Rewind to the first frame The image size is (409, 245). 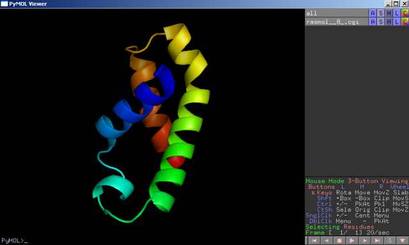(x=314, y=241)
